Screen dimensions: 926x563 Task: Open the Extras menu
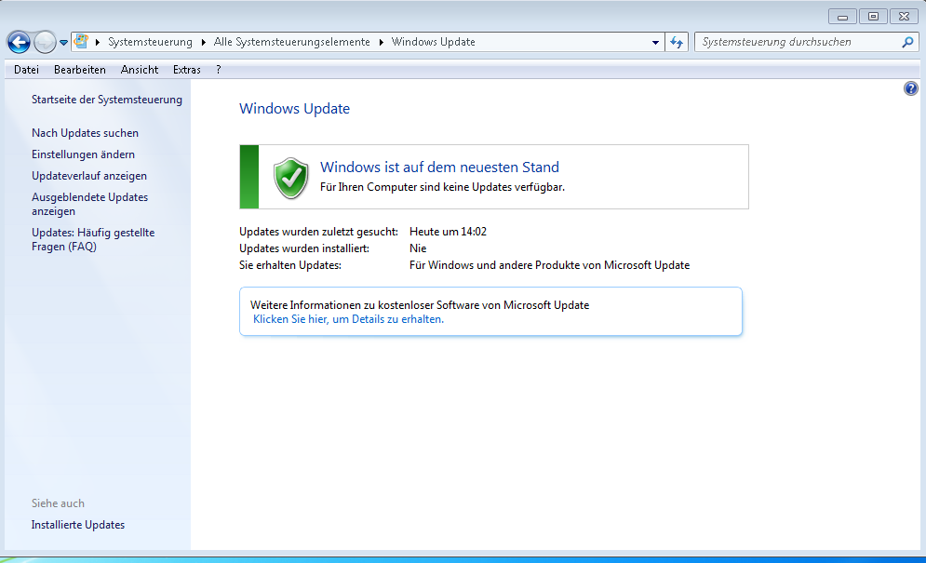pyautogui.click(x=187, y=70)
